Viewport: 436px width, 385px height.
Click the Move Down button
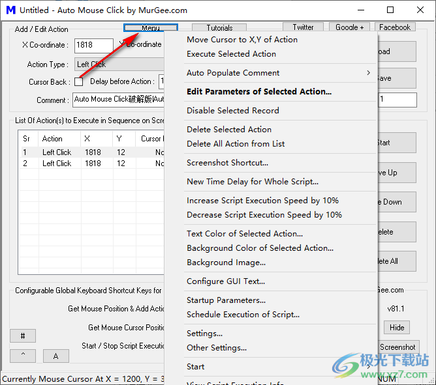coord(397,202)
